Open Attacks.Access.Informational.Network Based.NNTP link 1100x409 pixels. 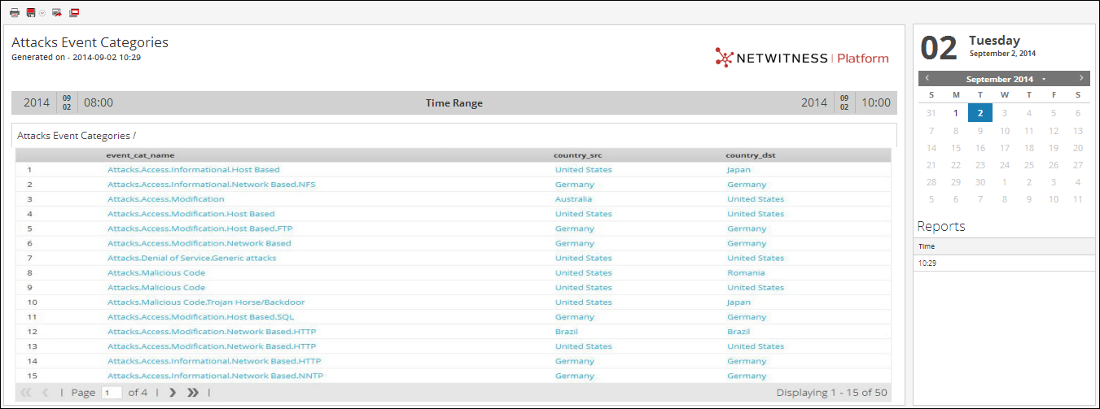tap(215, 376)
